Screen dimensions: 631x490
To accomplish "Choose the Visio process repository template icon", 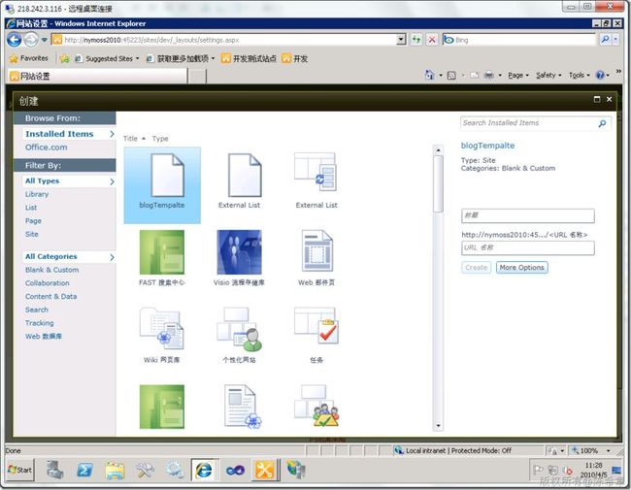I will click(x=239, y=252).
